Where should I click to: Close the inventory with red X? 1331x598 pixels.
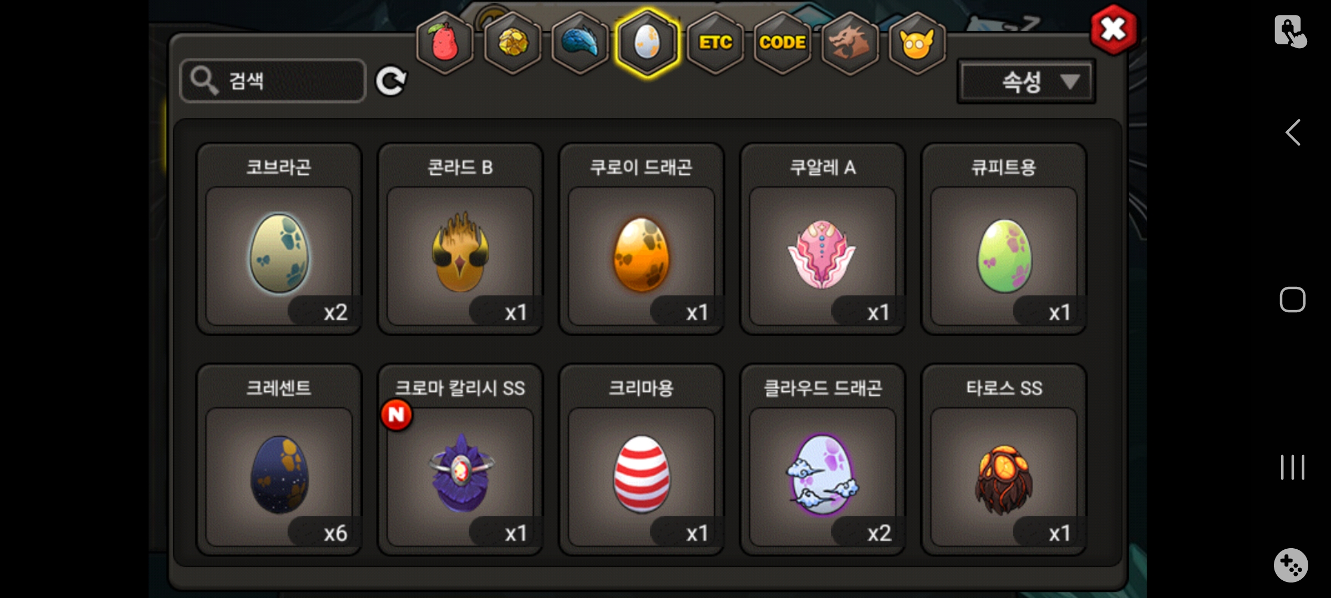click(1113, 29)
